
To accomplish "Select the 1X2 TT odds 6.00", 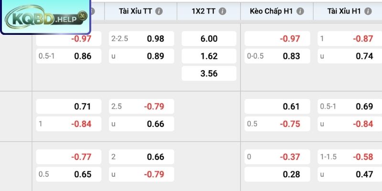I will pyautogui.click(x=209, y=39).
